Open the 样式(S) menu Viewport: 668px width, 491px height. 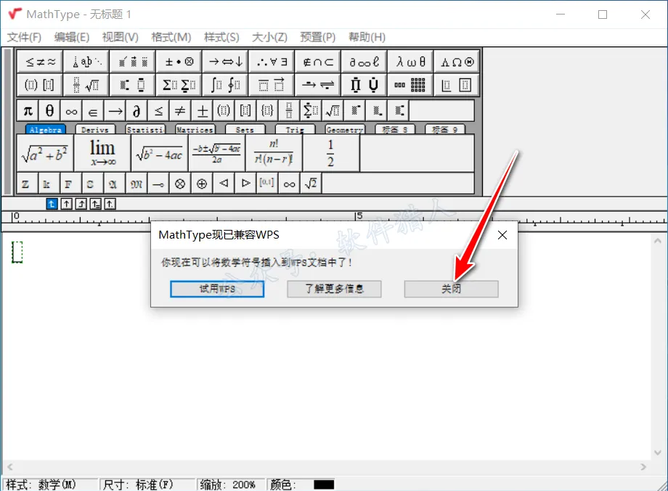pos(221,38)
